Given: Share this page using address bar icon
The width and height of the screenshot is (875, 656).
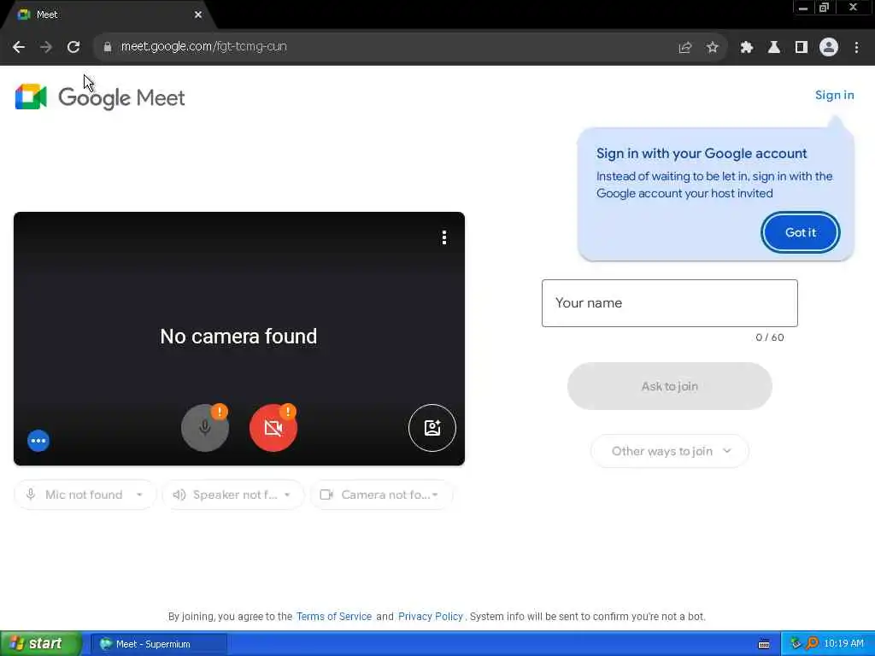Looking at the screenshot, I should (685, 48).
